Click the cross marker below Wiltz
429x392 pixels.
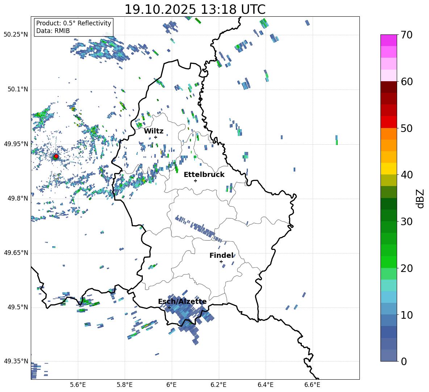click(156, 137)
